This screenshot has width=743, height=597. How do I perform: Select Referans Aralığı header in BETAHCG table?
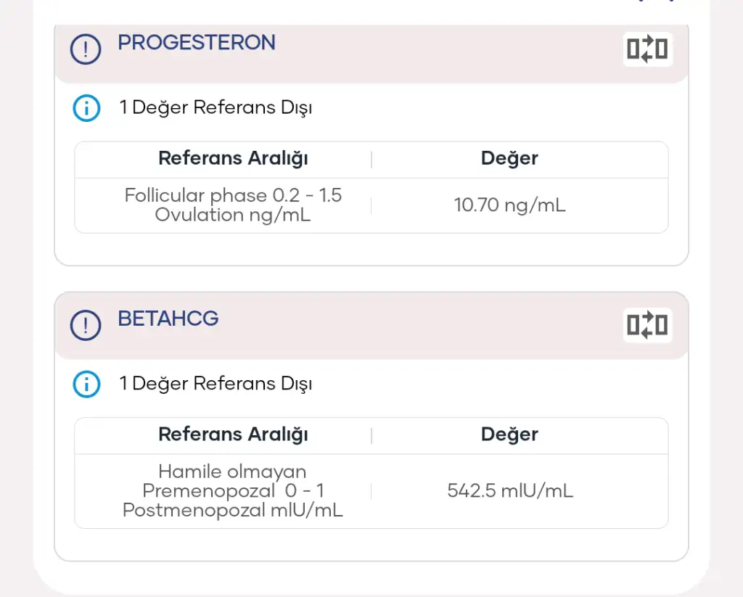(233, 435)
